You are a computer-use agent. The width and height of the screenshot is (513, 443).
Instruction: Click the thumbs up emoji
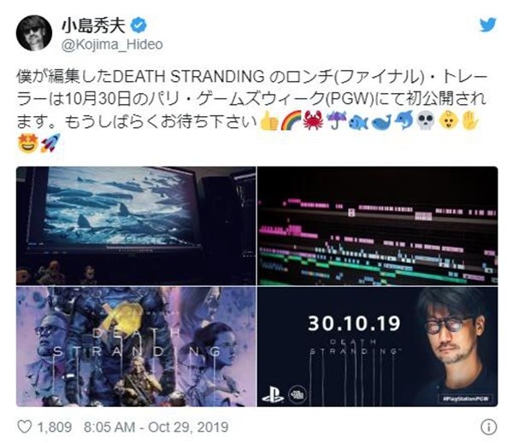coord(269,121)
